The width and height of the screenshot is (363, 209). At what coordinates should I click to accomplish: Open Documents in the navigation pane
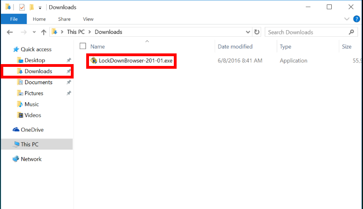(x=38, y=82)
